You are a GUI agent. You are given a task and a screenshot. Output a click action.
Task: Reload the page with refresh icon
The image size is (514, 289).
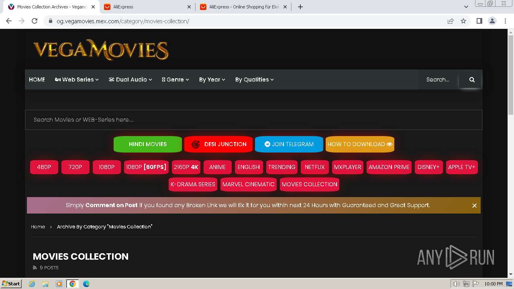point(35,21)
